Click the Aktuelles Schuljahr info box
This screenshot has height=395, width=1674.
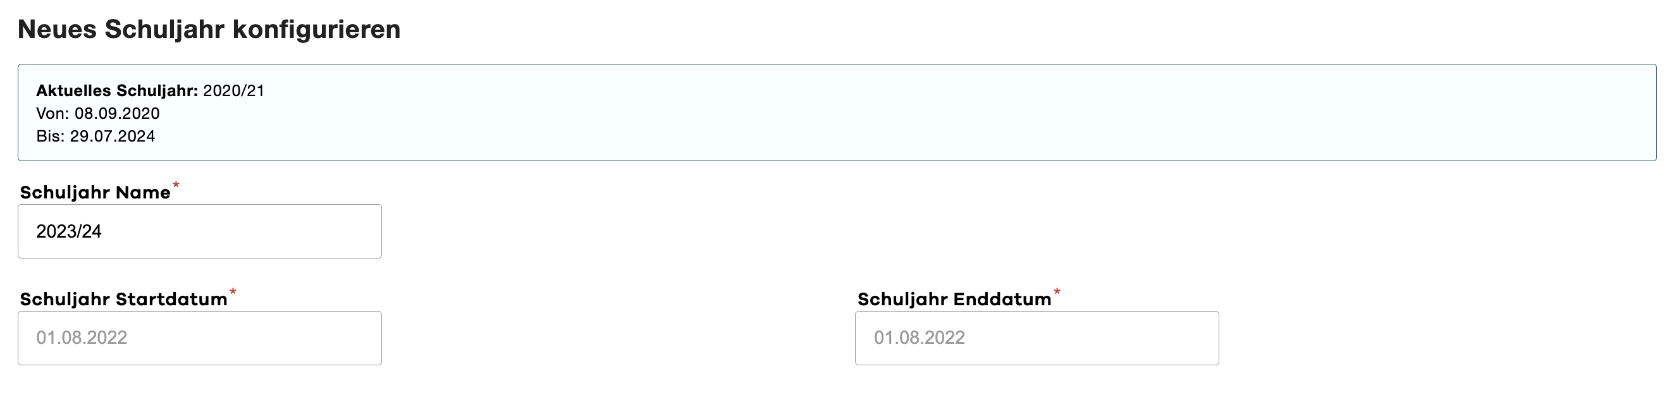click(x=837, y=111)
